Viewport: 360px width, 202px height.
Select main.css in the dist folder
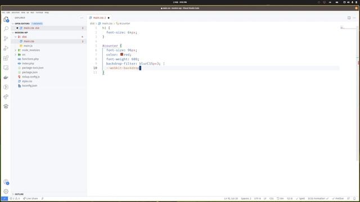tap(49, 41)
